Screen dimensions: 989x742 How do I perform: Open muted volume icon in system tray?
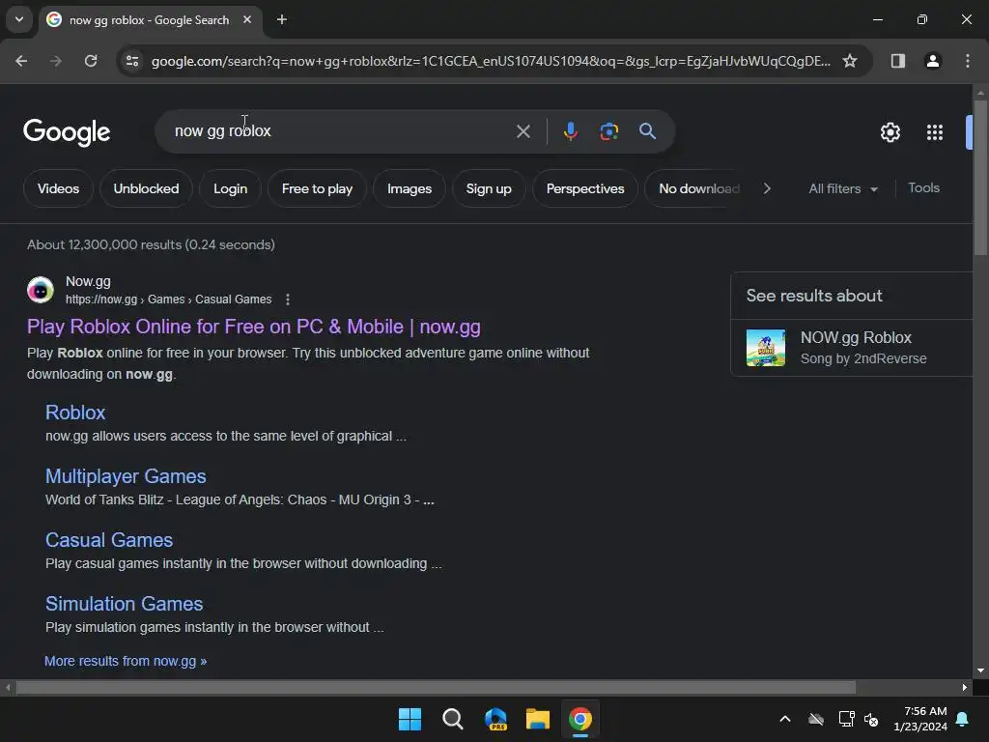coord(871,719)
